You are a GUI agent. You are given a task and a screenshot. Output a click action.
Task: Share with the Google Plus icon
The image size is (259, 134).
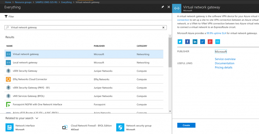(x=210, y=42)
